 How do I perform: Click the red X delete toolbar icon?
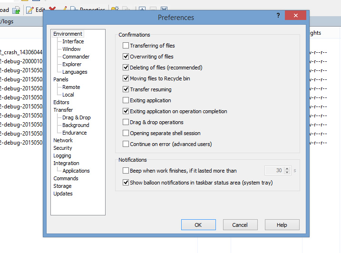pyautogui.click(x=52, y=10)
